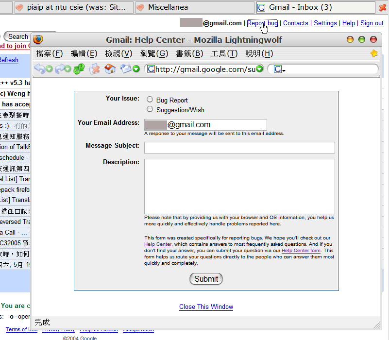Click the Submit button
The image size is (389, 340).
[206, 279]
